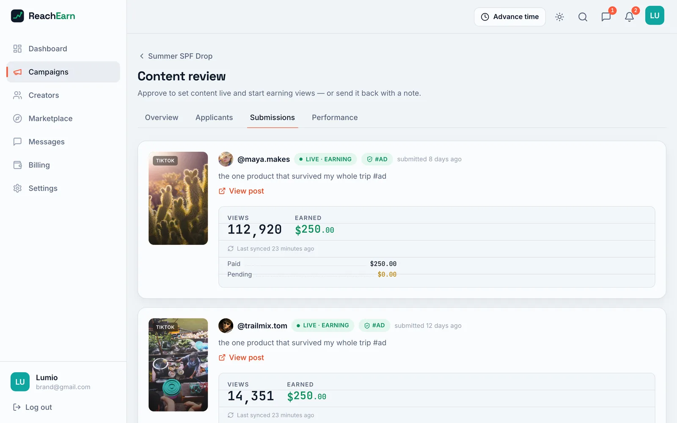
Task: Toggle the light/dark theme sun icon
Action: click(x=559, y=17)
